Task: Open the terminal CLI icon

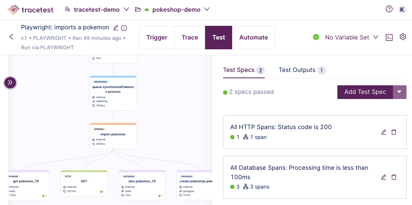Action: click(x=389, y=37)
